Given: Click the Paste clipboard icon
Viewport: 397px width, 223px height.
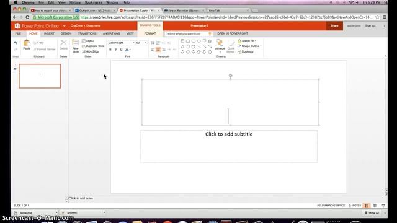Looking at the screenshot, I should coord(27,43).
